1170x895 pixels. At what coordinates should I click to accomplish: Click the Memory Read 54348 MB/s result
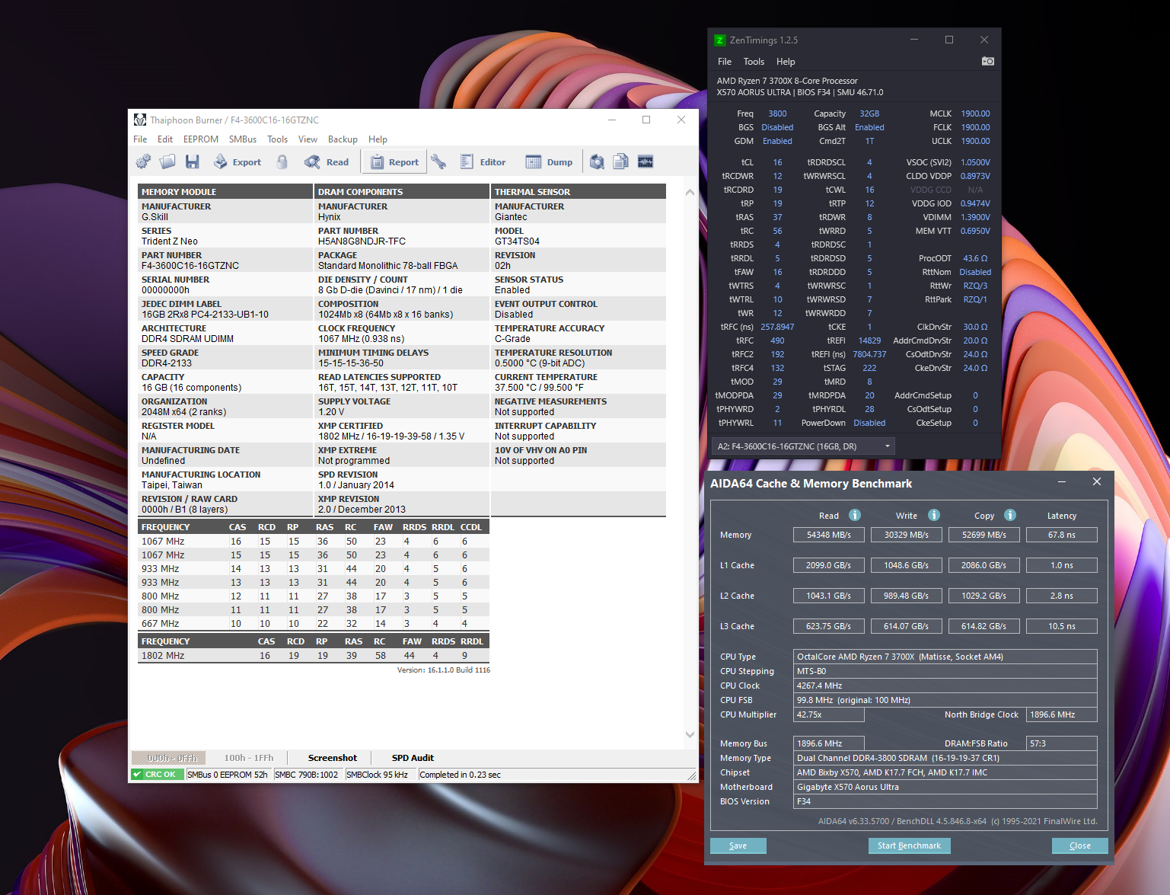tap(829, 535)
